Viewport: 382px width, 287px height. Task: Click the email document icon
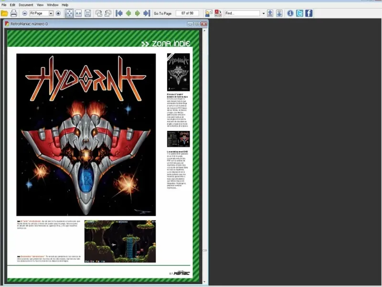tap(209, 13)
